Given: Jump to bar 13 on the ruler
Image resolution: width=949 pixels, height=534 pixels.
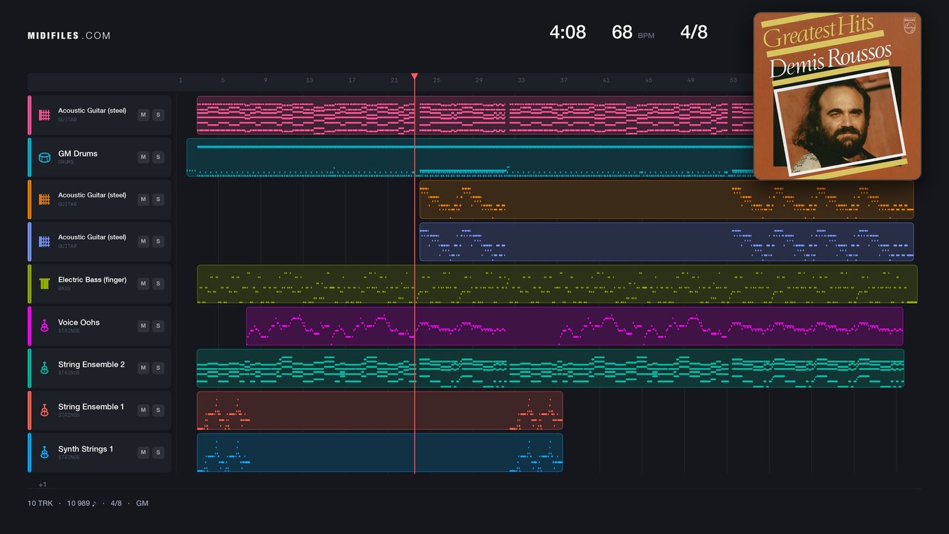Looking at the screenshot, I should (309, 80).
